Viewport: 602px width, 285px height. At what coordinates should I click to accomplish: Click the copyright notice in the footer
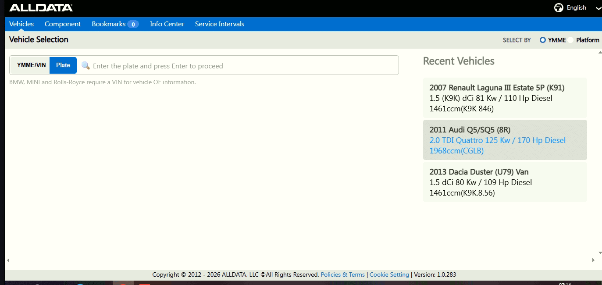(x=235, y=274)
